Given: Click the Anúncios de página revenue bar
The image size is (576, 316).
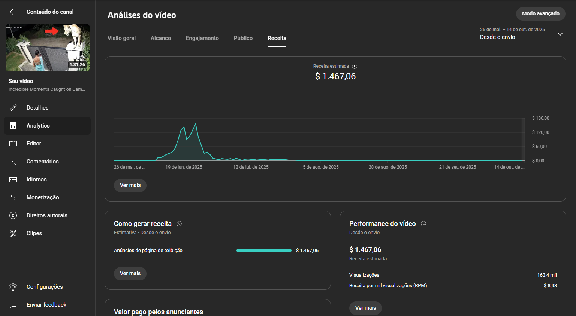Looking at the screenshot, I should pyautogui.click(x=264, y=251).
